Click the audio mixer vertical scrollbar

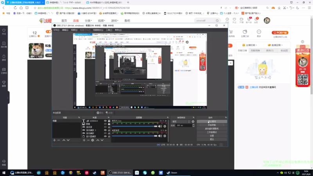pyautogui.click(x=169, y=131)
